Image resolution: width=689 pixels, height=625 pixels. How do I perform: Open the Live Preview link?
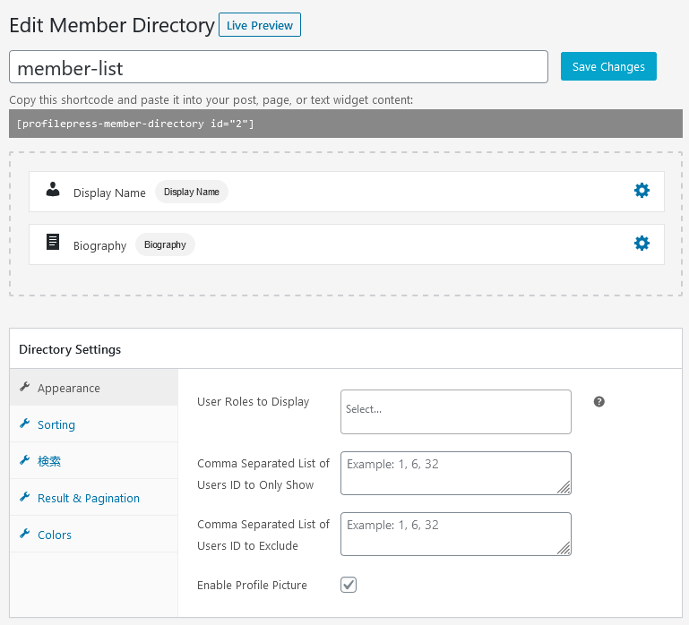tap(260, 25)
